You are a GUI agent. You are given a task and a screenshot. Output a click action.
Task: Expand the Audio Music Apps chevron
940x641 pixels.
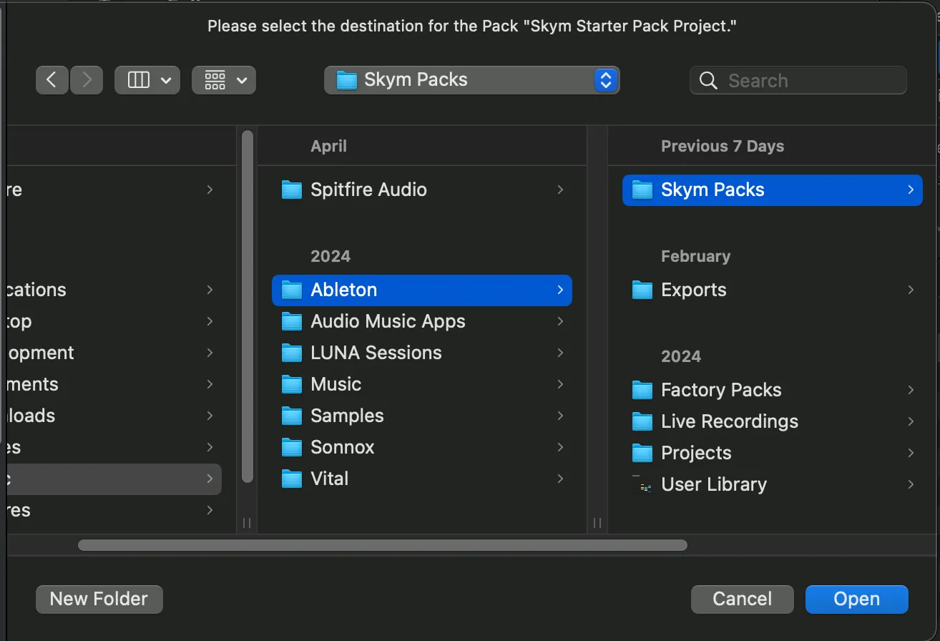(560, 321)
